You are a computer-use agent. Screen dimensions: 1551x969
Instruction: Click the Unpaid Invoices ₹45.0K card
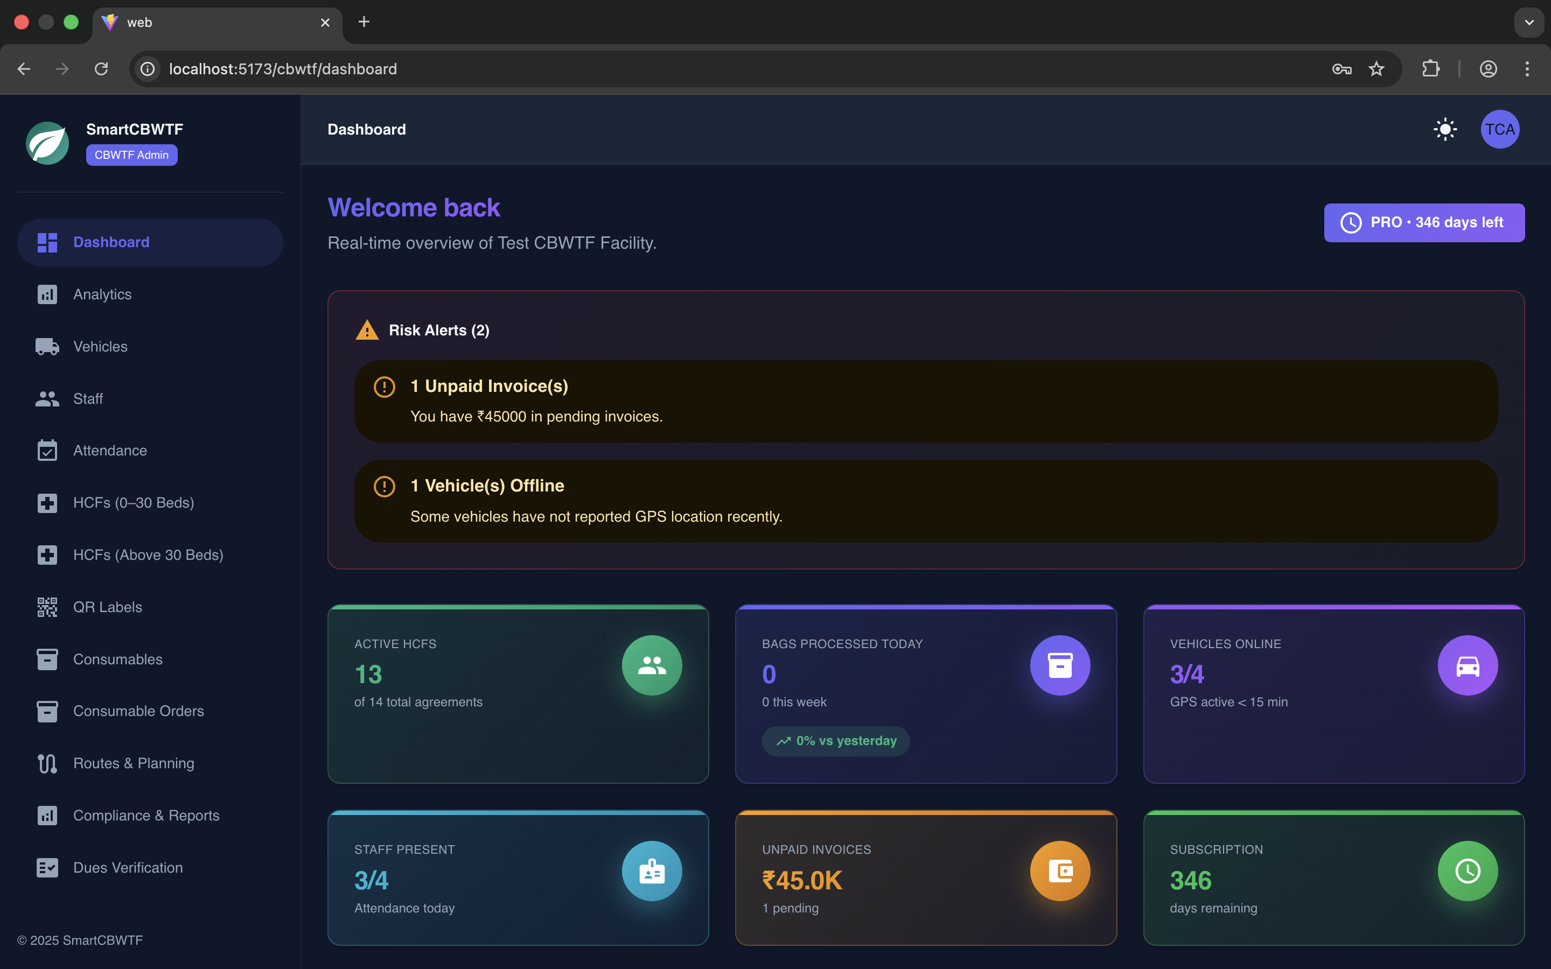tap(925, 878)
